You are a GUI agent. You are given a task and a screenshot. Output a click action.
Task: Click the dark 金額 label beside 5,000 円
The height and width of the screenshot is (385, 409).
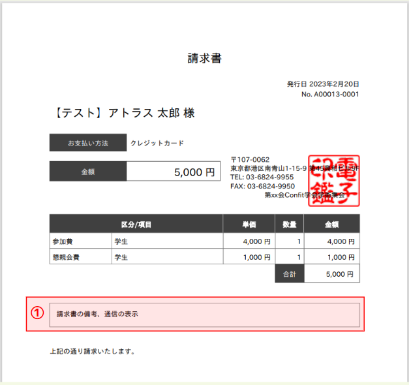pos(88,171)
